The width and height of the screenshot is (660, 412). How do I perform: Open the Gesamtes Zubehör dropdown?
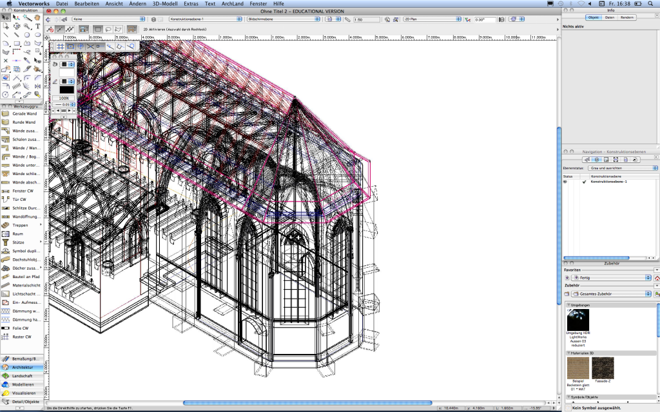(x=612, y=294)
